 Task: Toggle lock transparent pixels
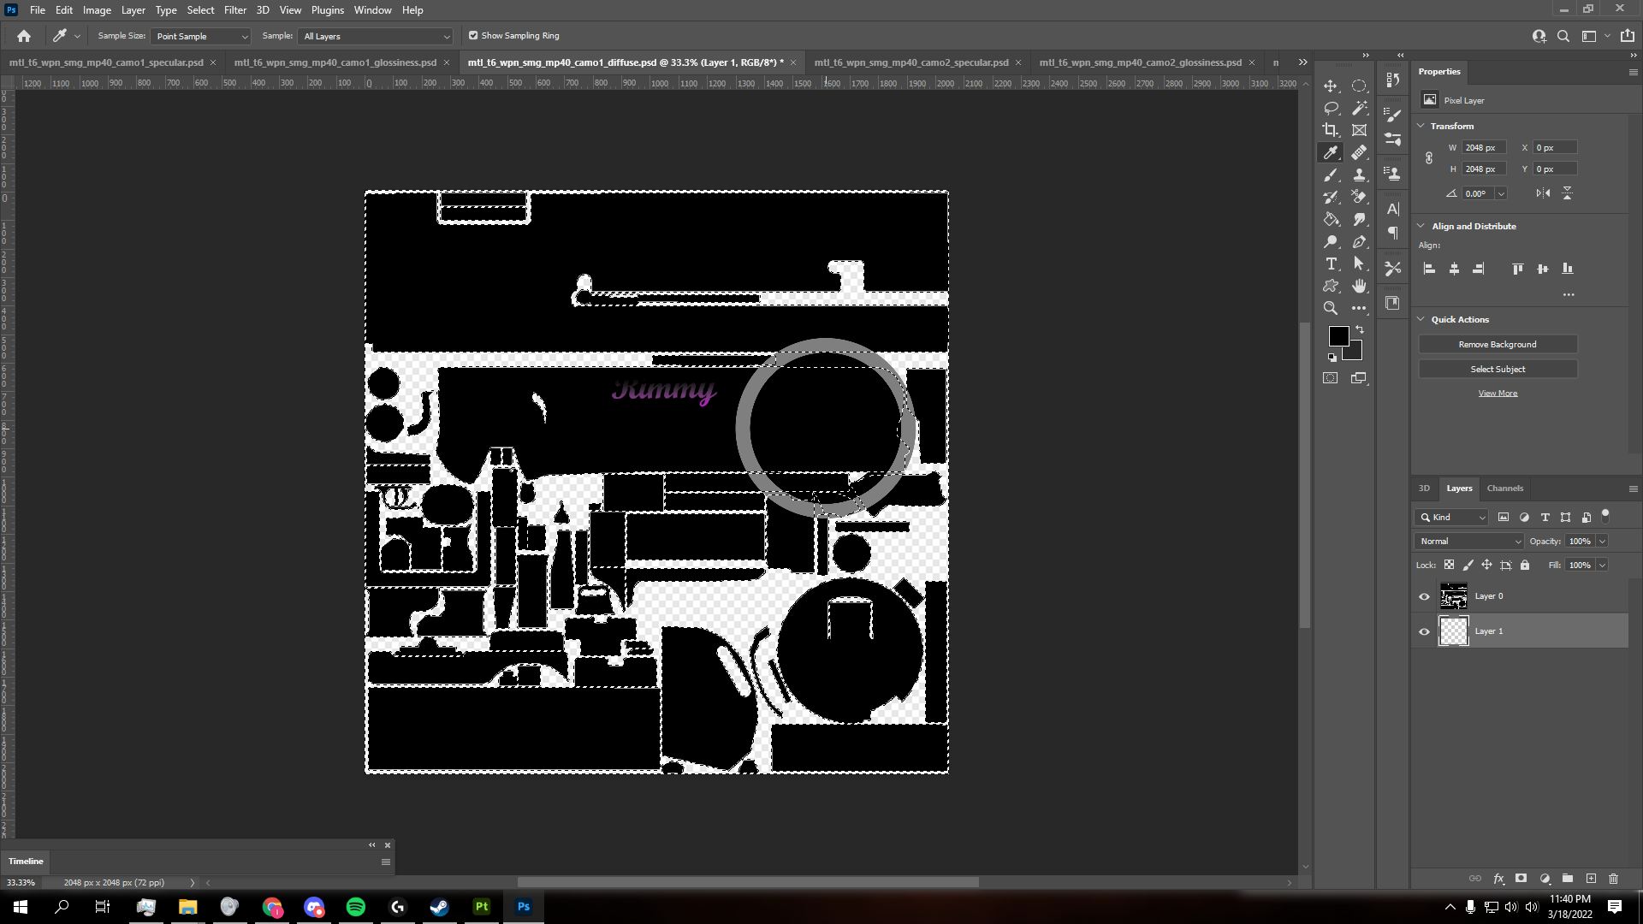point(1449,565)
